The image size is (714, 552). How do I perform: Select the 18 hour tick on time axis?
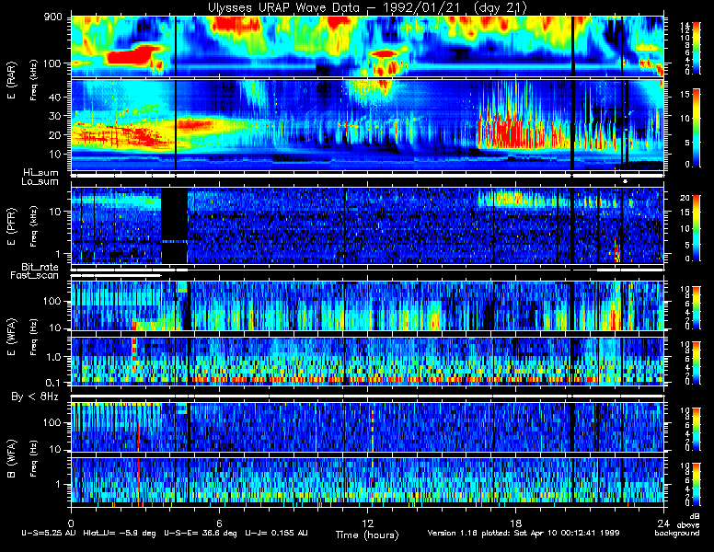[515, 523]
